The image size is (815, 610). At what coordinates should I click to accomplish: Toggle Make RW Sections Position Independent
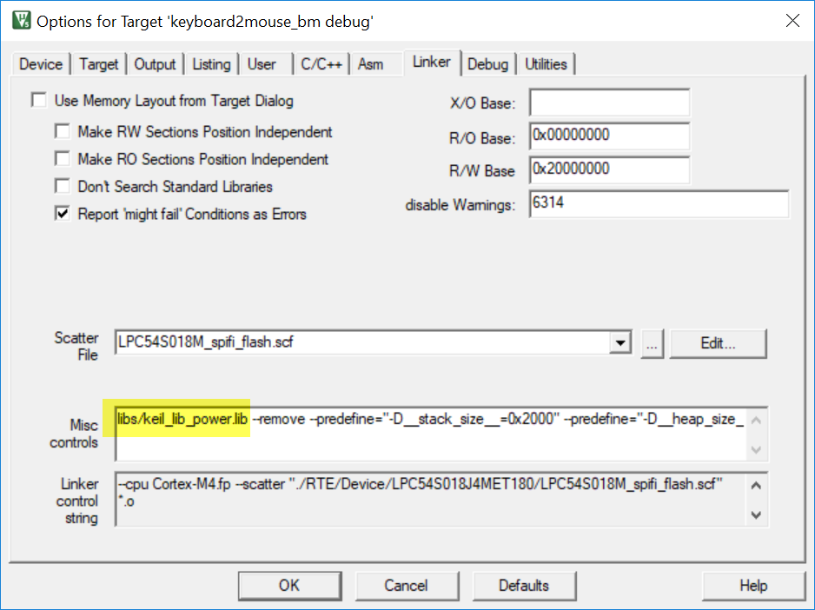click(63, 131)
